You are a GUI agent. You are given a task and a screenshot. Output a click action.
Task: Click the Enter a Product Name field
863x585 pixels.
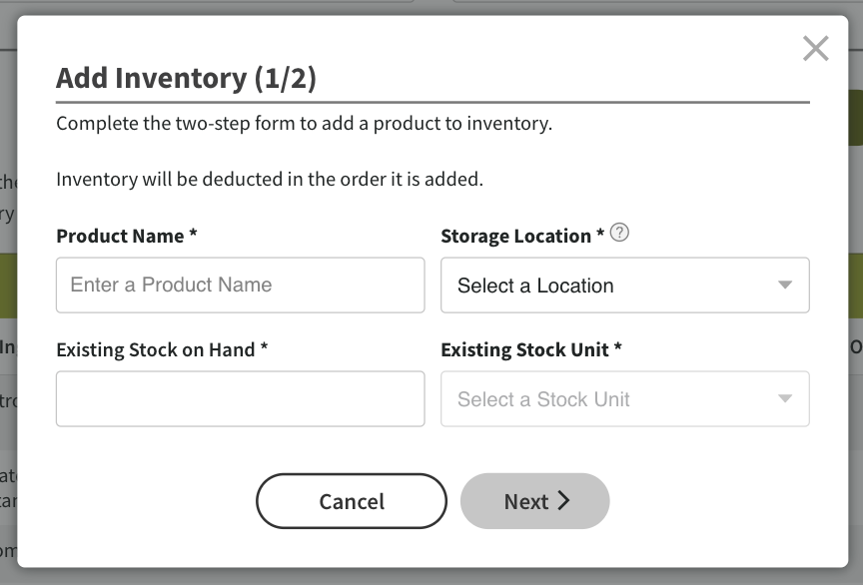pyautogui.click(x=240, y=286)
